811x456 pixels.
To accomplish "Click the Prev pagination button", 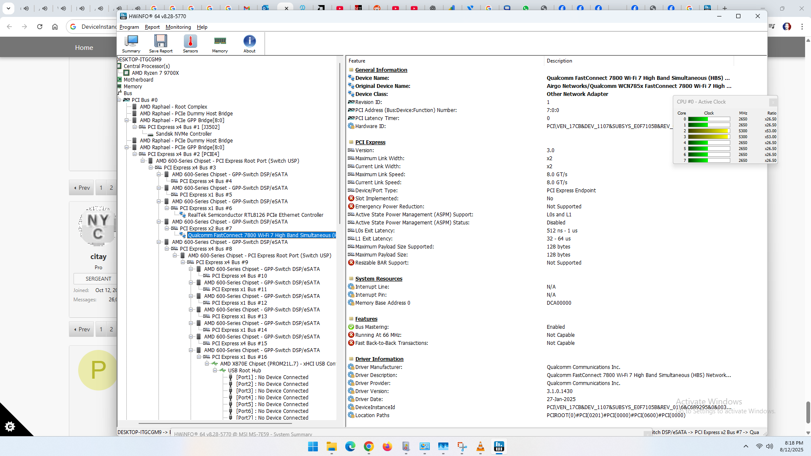I will (82, 188).
